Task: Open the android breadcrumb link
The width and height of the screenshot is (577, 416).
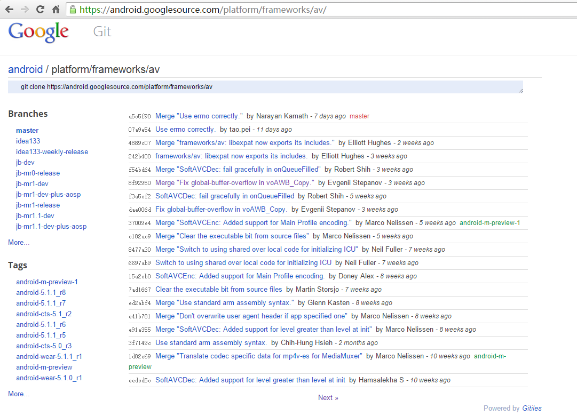Action: (26, 69)
